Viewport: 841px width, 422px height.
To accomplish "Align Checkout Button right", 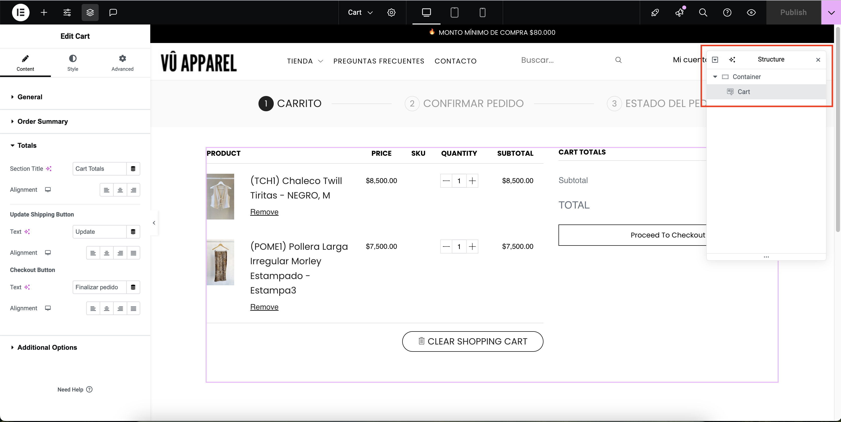I will pos(120,308).
